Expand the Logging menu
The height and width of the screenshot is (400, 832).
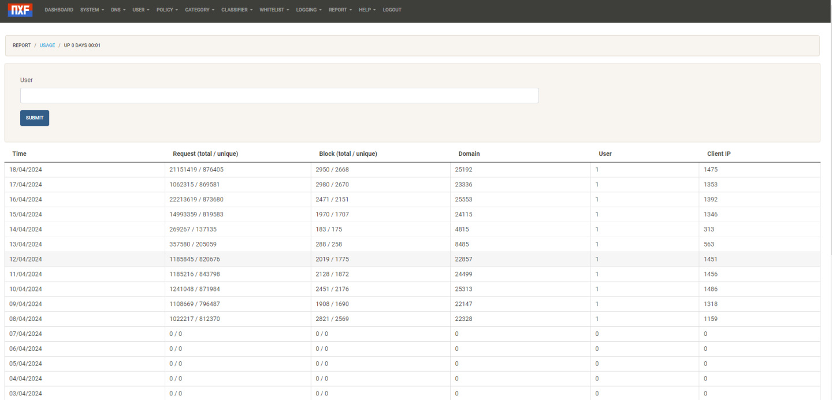tap(309, 10)
